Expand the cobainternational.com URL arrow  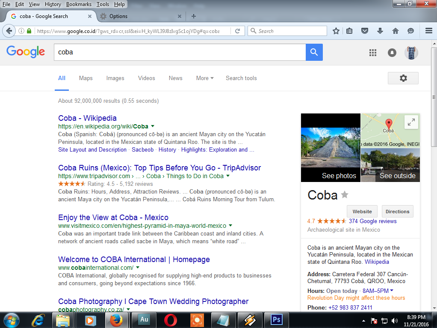138,268
